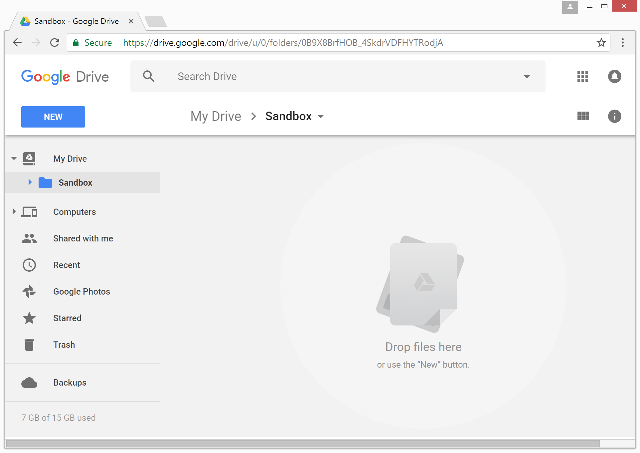Image resolution: width=640 pixels, height=453 pixels.
Task: Click the NEW button to create file
Action: coord(53,117)
